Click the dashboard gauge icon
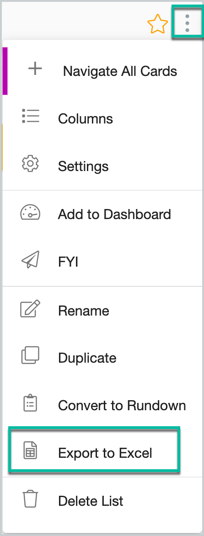The image size is (204, 536). [x=30, y=212]
